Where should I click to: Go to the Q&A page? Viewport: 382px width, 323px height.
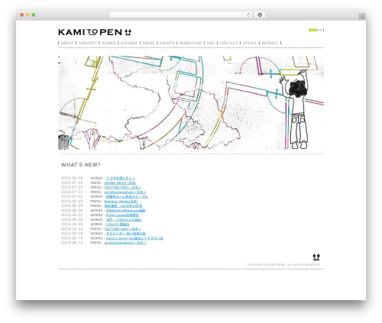(x=211, y=43)
